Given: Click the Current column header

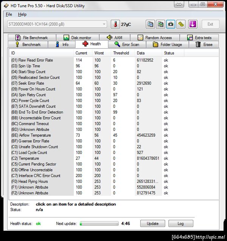Looking at the screenshot, I should [83, 53].
